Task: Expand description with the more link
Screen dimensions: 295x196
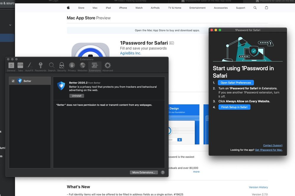Action: (x=196, y=172)
